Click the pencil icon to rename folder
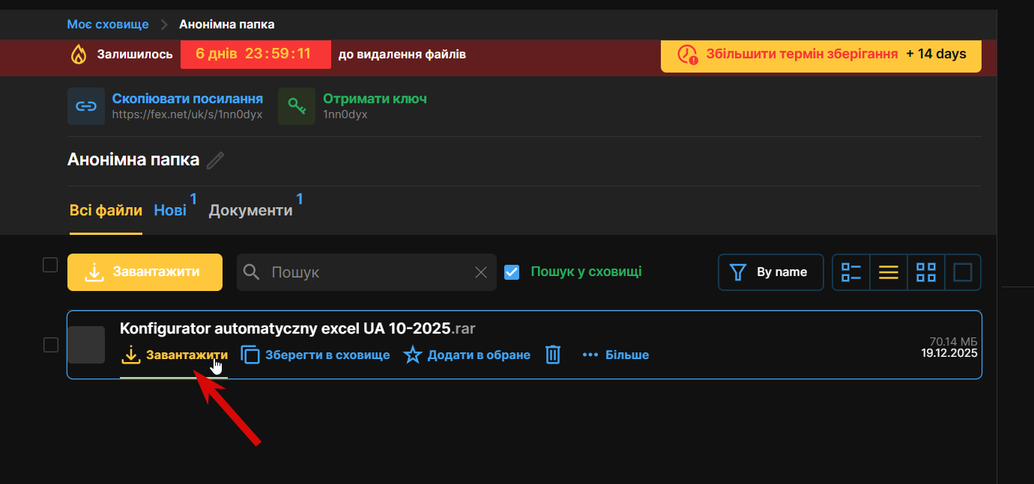The image size is (1034, 484). 216,160
